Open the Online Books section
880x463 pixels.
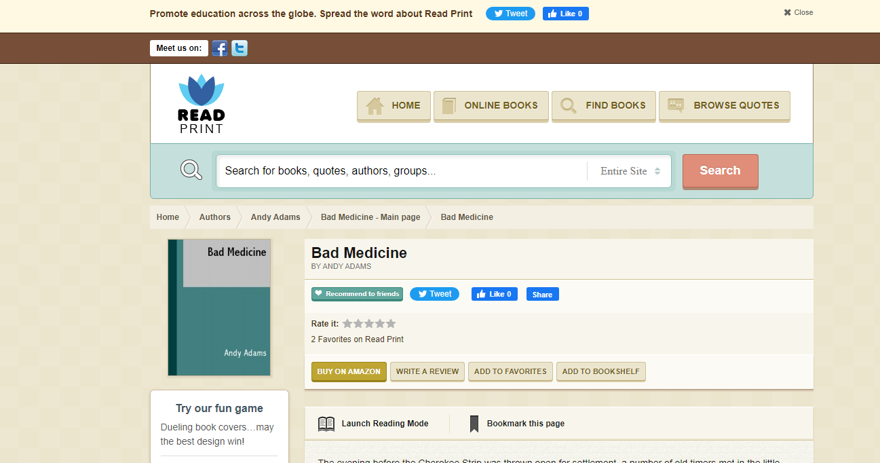(491, 106)
